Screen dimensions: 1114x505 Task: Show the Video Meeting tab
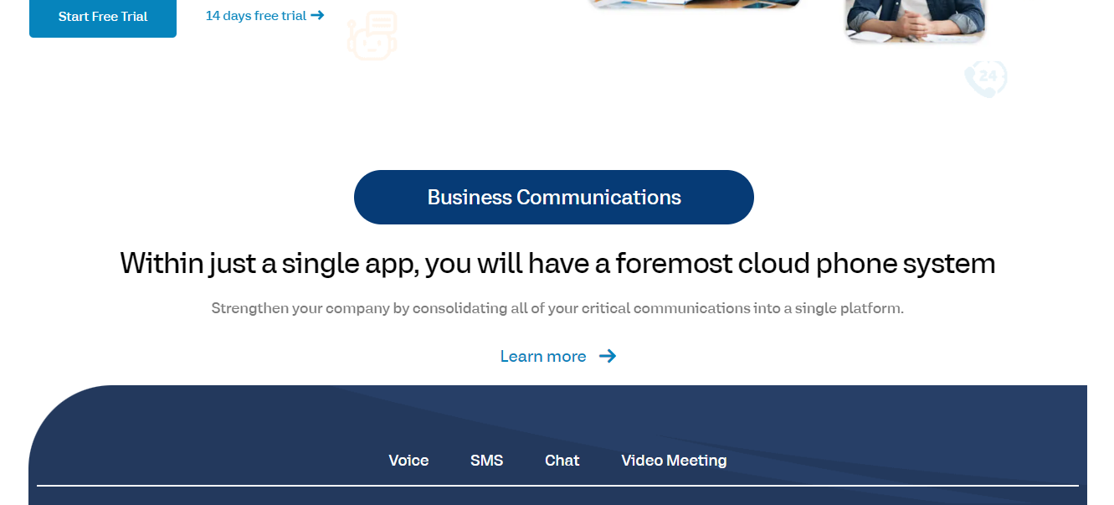point(674,461)
